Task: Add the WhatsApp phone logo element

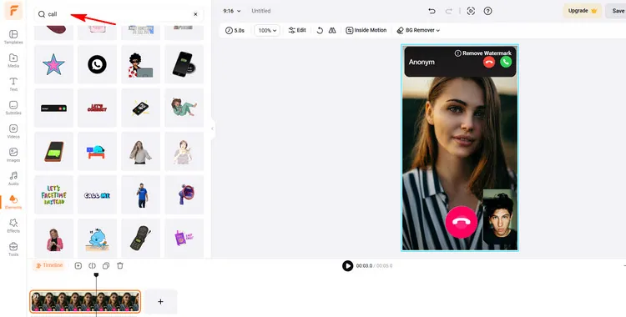Action: 97,64
